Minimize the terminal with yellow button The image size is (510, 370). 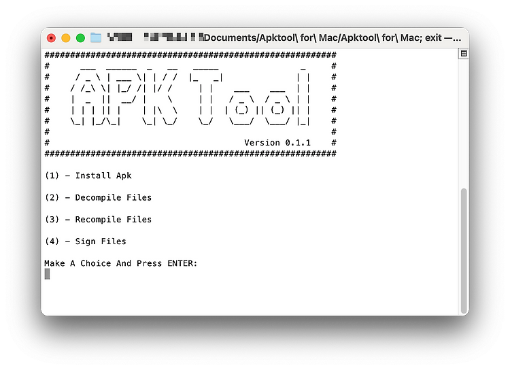[66, 38]
